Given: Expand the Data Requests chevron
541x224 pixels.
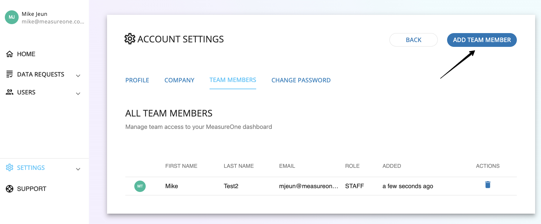Looking at the screenshot, I should [78, 75].
